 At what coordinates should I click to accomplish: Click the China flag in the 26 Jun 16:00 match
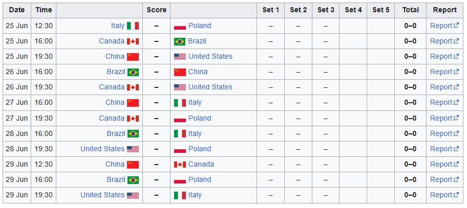pyautogui.click(x=180, y=72)
